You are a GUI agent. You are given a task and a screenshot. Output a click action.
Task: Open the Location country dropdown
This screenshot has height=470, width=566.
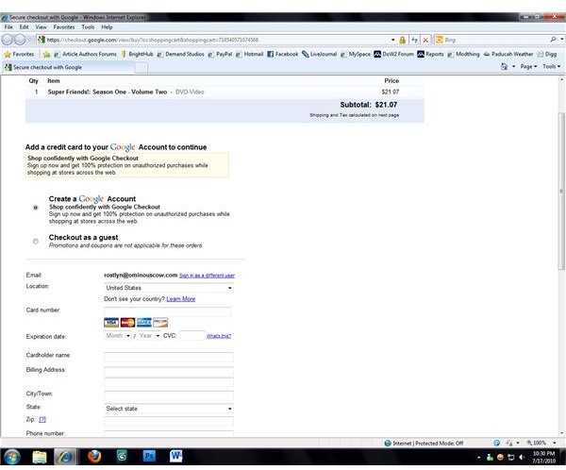[169, 288]
